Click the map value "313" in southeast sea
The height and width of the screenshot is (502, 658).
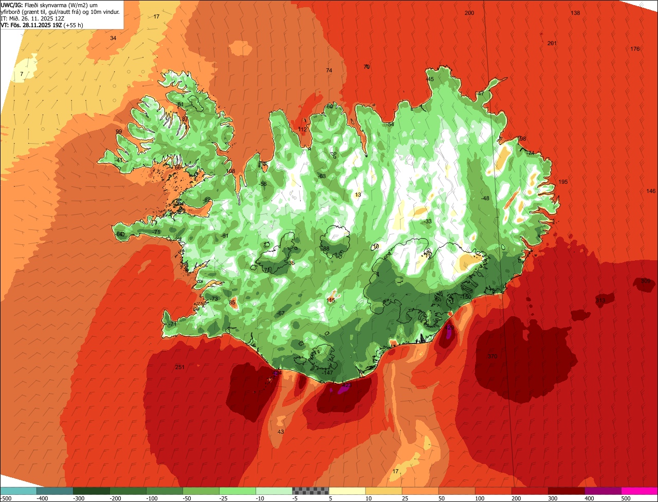coord(600,300)
